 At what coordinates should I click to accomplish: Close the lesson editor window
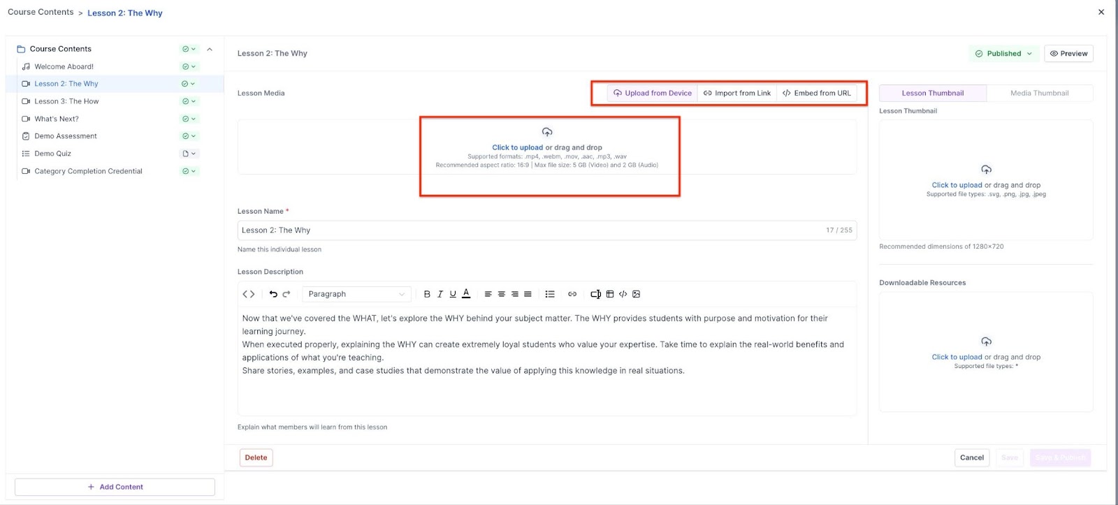point(1101,12)
